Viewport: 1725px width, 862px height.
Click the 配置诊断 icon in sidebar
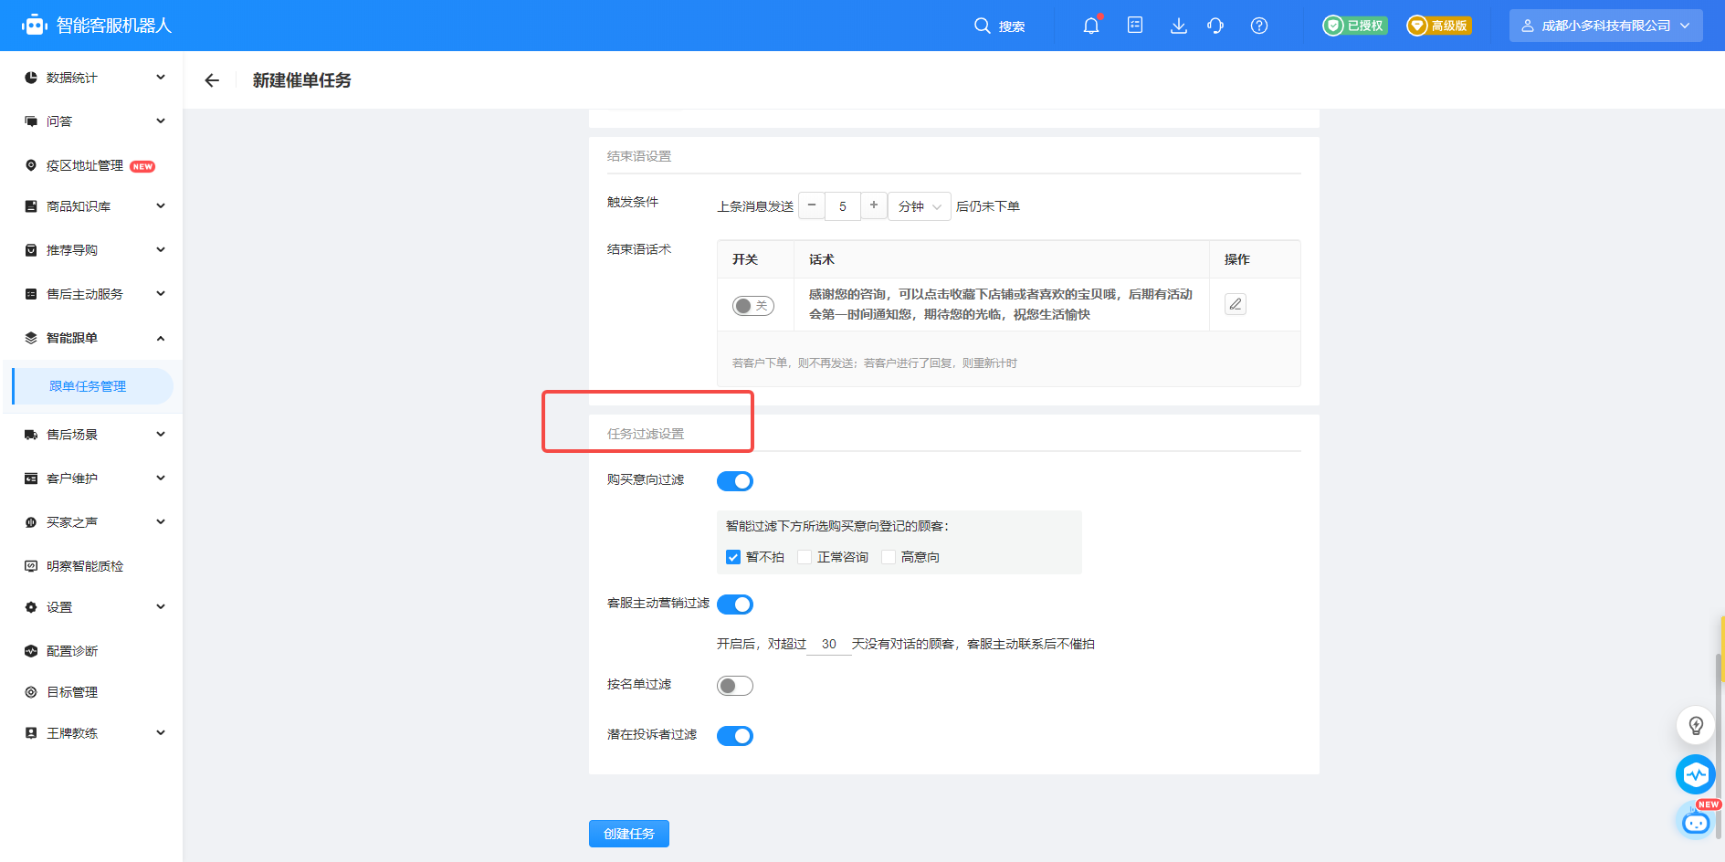[31, 651]
